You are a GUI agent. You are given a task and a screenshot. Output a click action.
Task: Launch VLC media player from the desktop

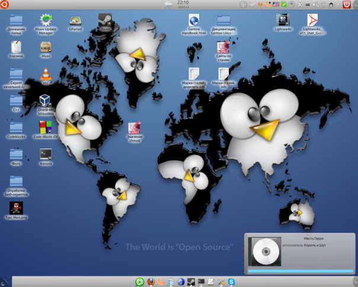46,74
